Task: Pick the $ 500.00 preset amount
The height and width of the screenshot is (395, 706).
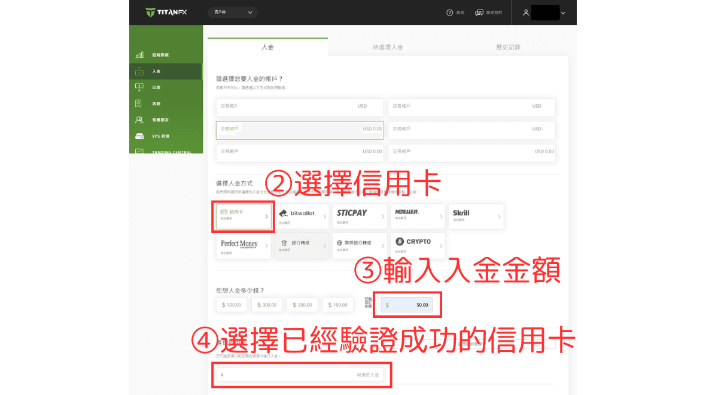Action: point(231,305)
